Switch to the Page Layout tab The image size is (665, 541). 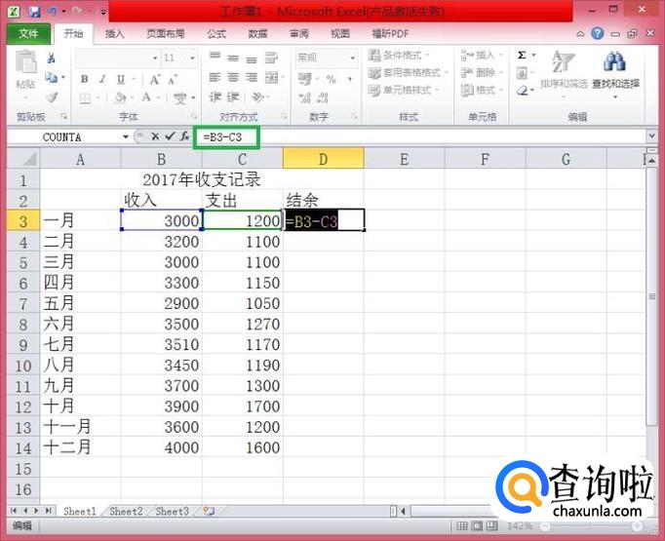point(166,33)
